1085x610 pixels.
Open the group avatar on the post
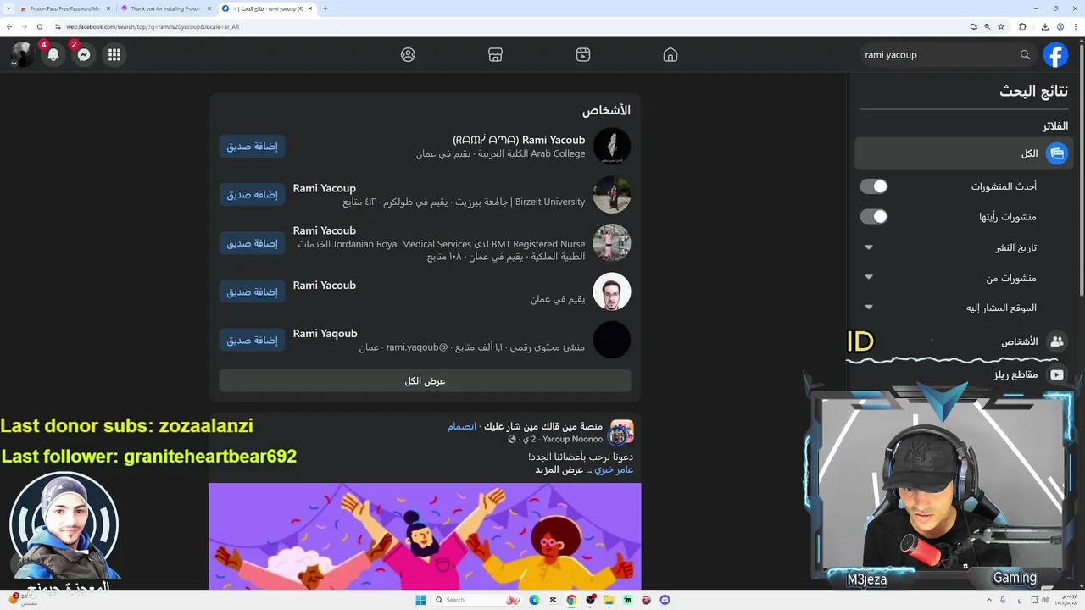click(621, 433)
